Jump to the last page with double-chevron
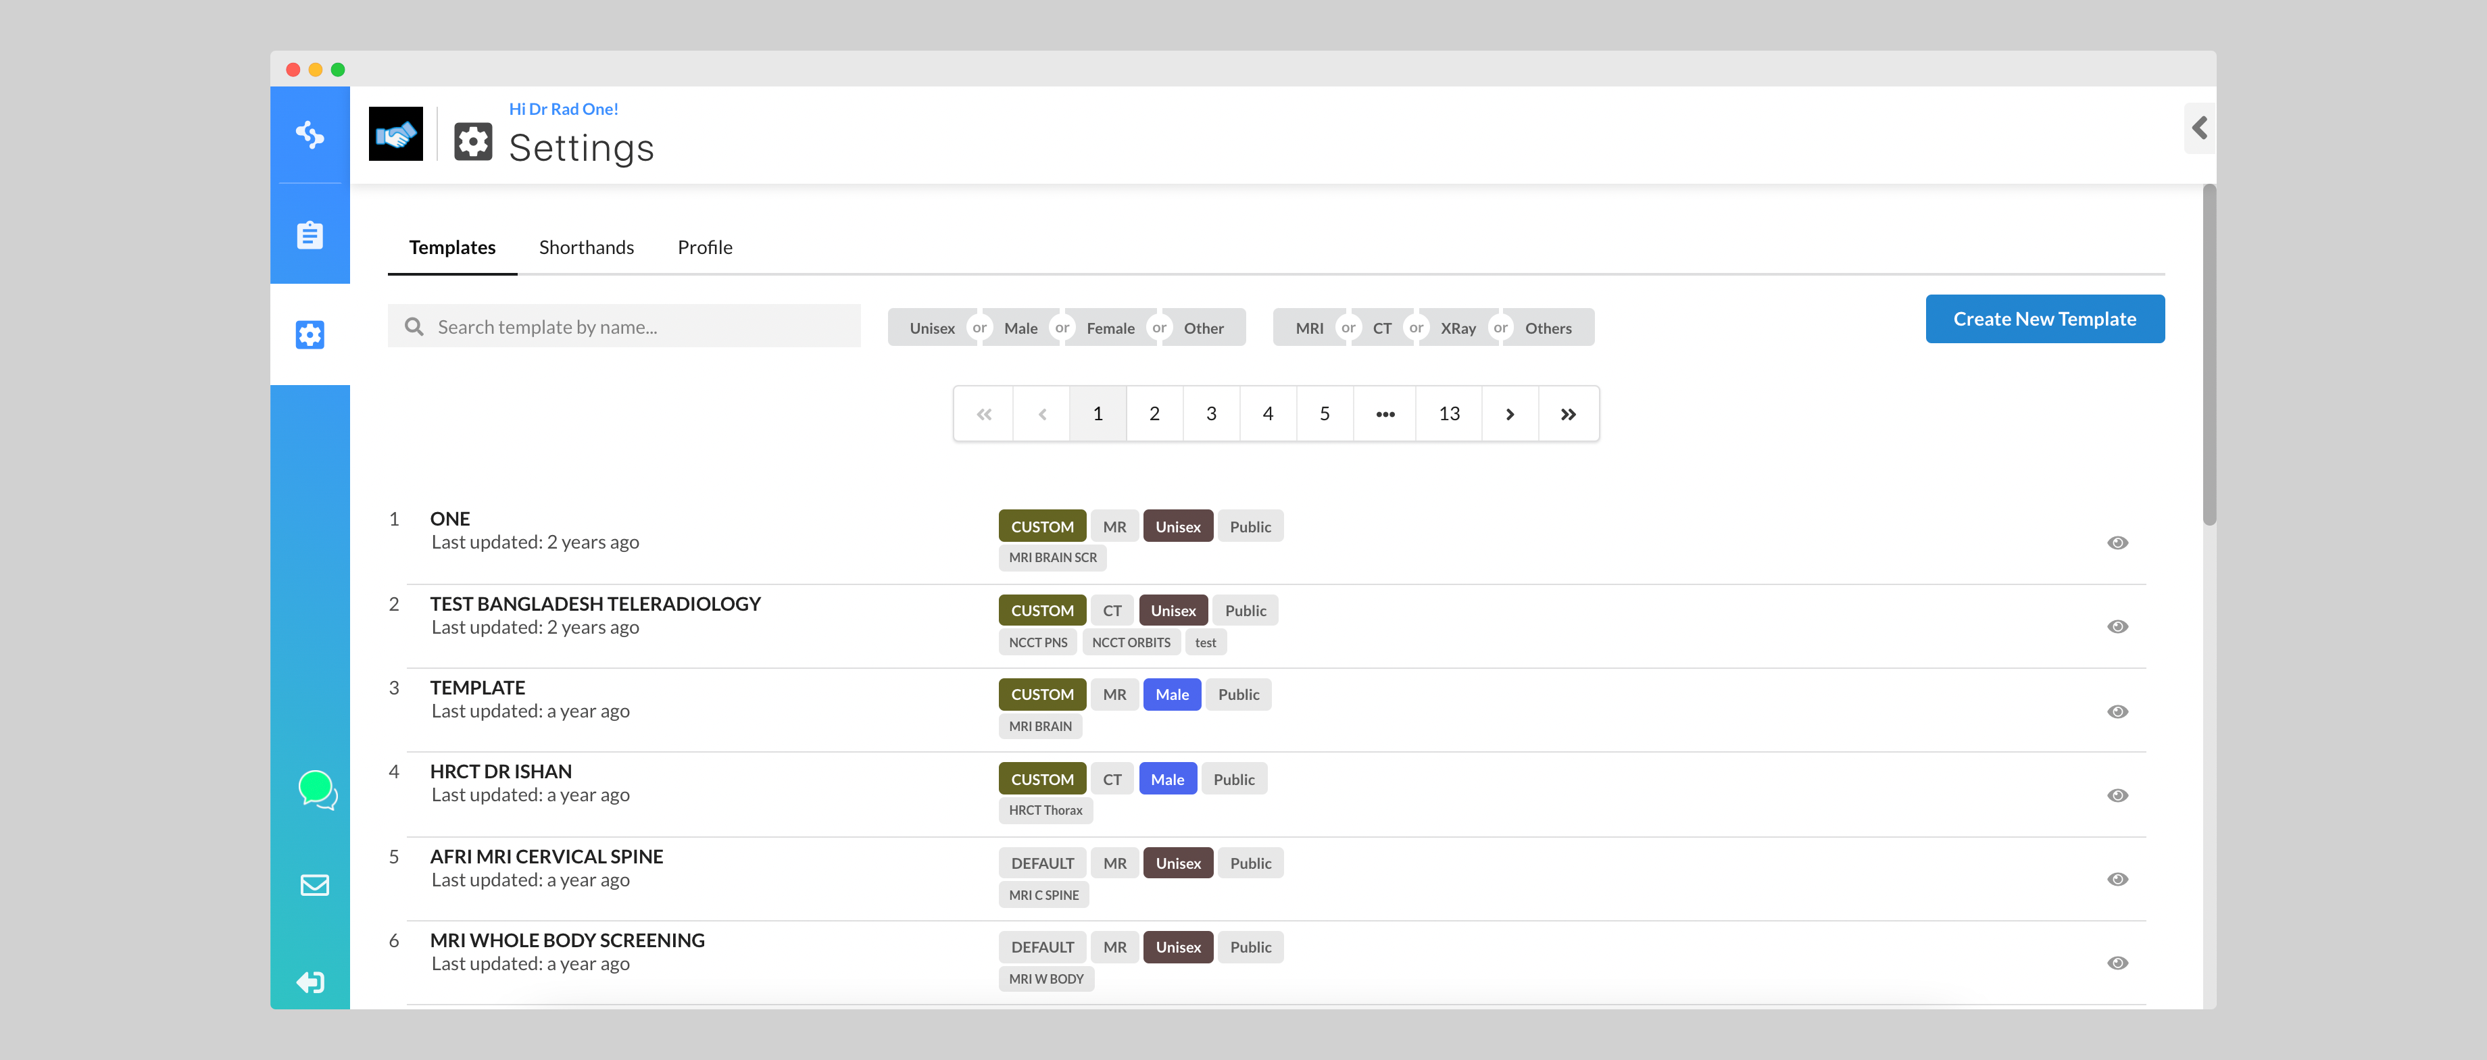This screenshot has width=2487, height=1060. pyautogui.click(x=1568, y=413)
